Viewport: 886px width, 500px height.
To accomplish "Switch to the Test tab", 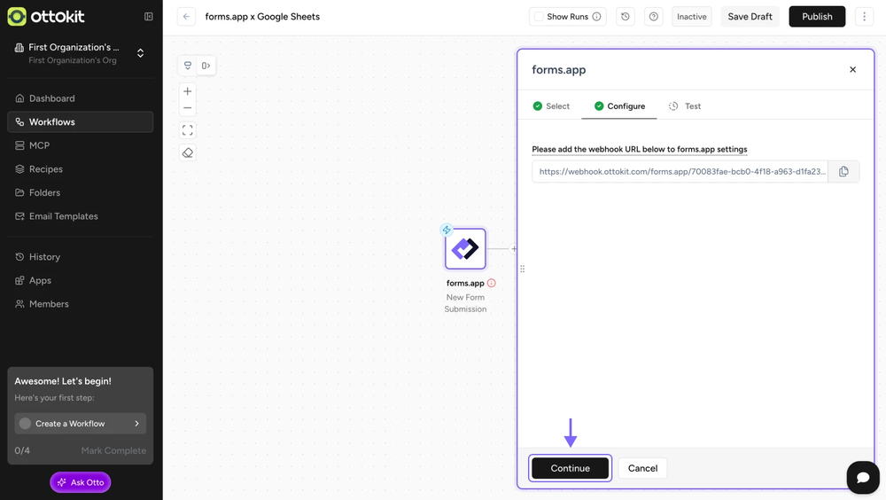I will (x=685, y=106).
